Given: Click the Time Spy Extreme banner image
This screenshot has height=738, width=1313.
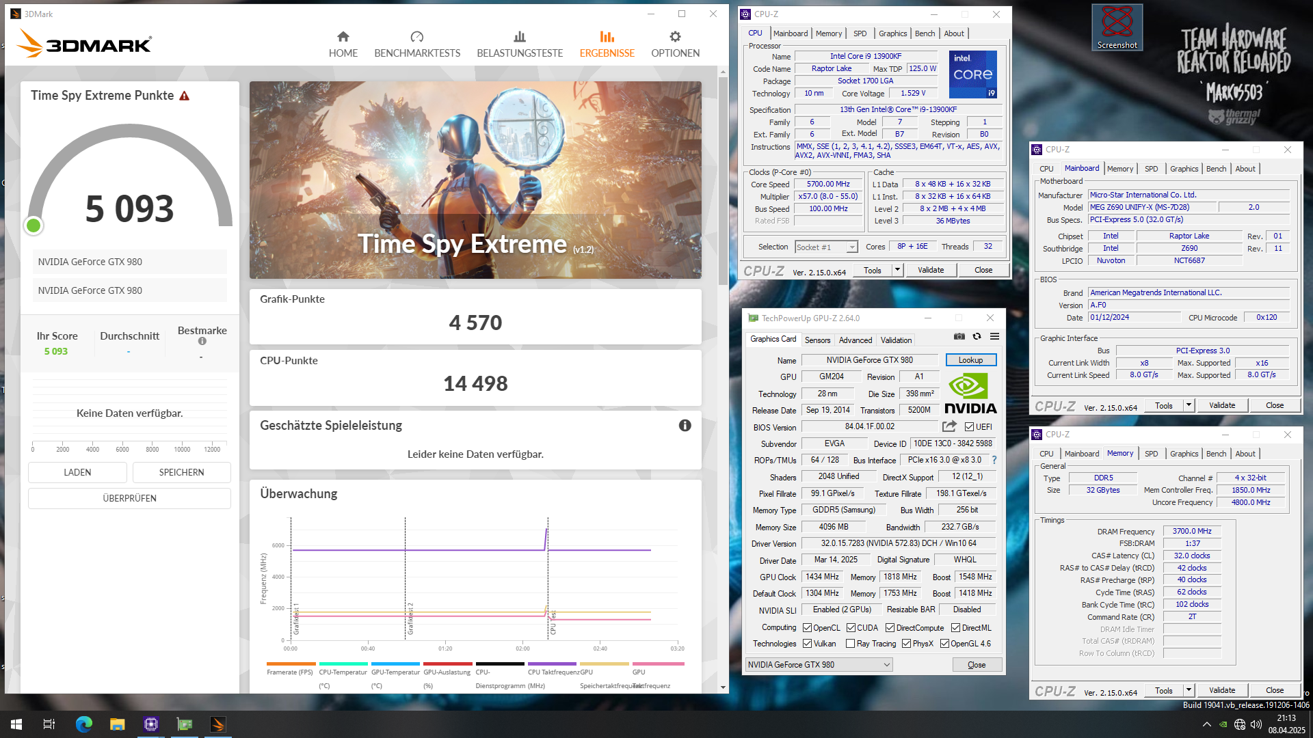Looking at the screenshot, I should click(475, 180).
